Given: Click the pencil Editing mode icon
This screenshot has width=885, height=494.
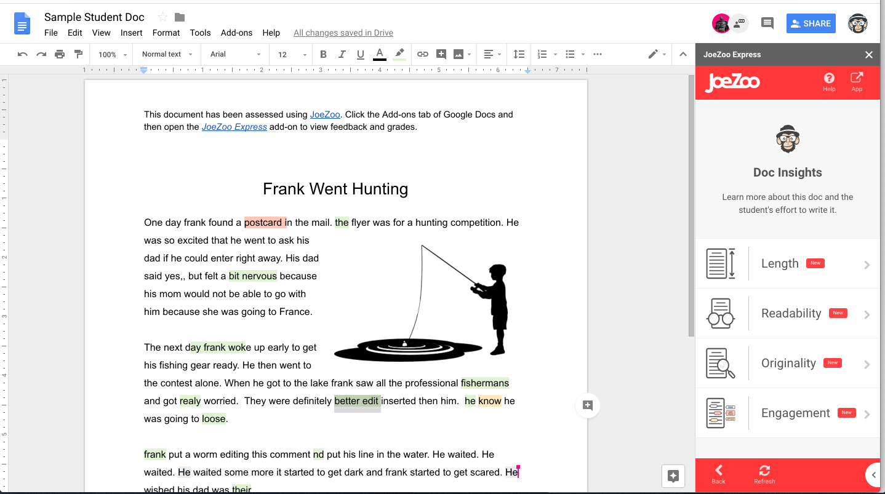Looking at the screenshot, I should (653, 54).
